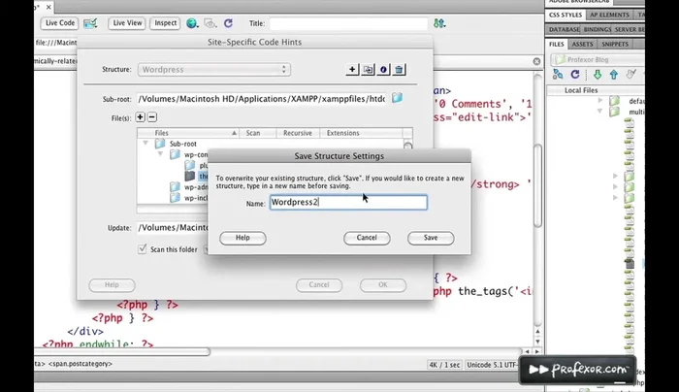Collapse the Sub-root tree node
679x392 pixels.
pyautogui.click(x=145, y=143)
